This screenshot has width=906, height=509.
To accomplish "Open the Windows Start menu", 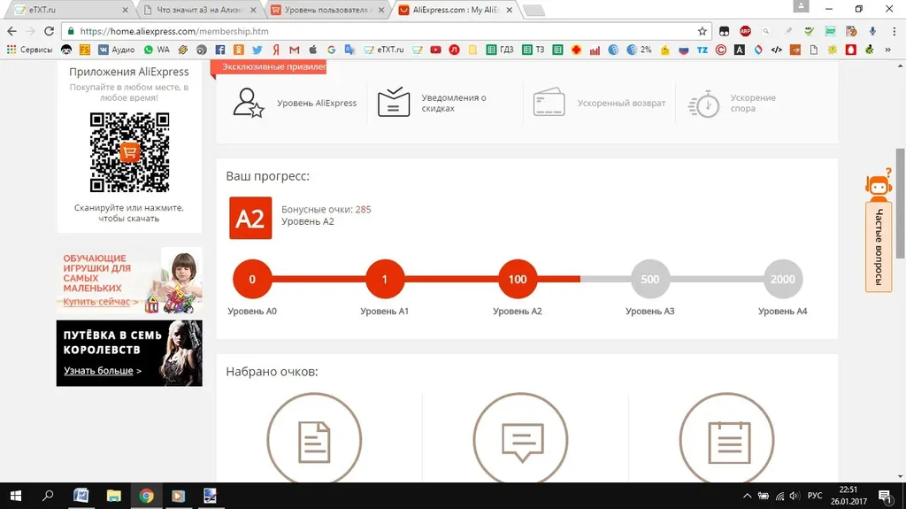I will tap(16, 496).
